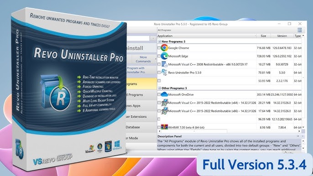
Task: Open the Database sidebar section
Action: pyautogui.click(x=141, y=127)
